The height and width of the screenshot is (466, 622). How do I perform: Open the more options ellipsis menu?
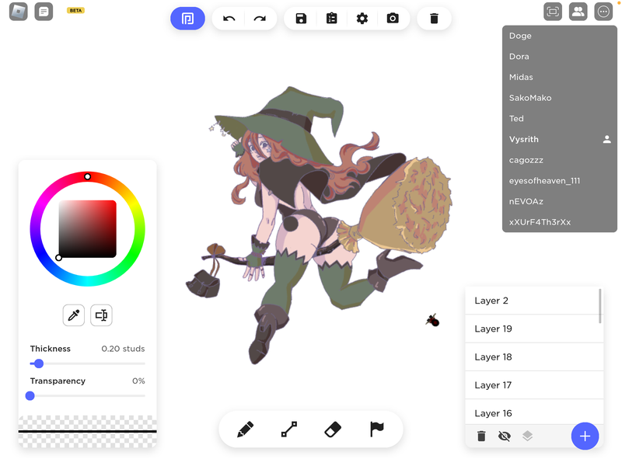coord(603,12)
